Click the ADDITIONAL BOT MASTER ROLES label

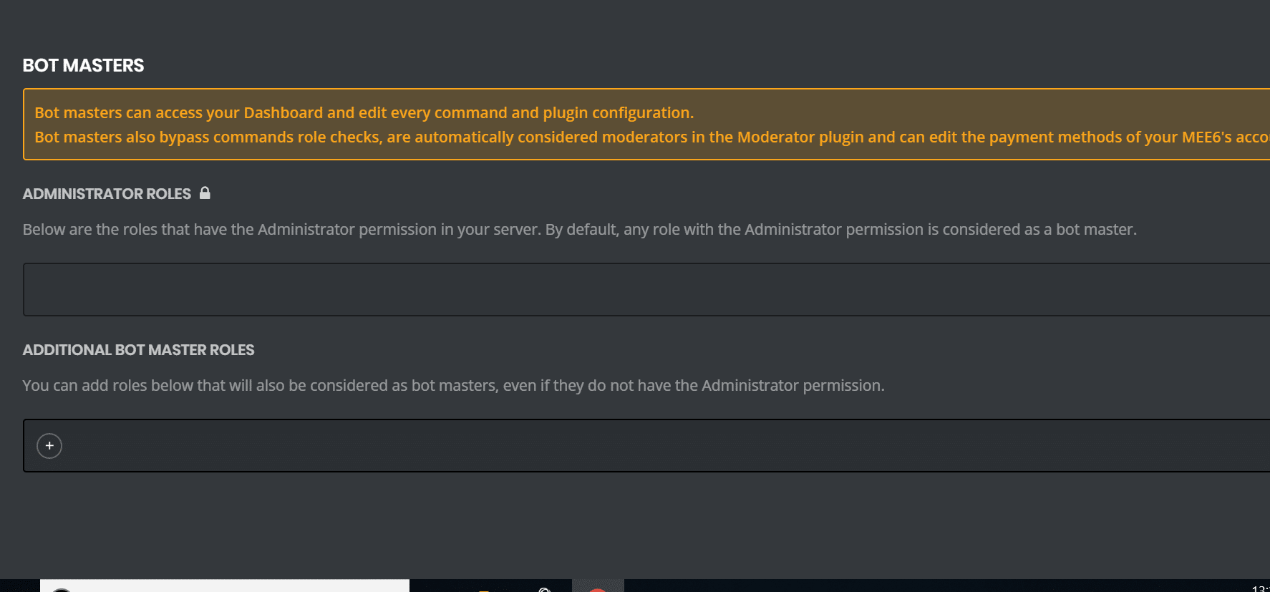click(138, 350)
